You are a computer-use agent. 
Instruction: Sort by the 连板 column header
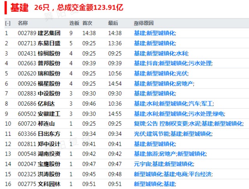click(x=74, y=23)
